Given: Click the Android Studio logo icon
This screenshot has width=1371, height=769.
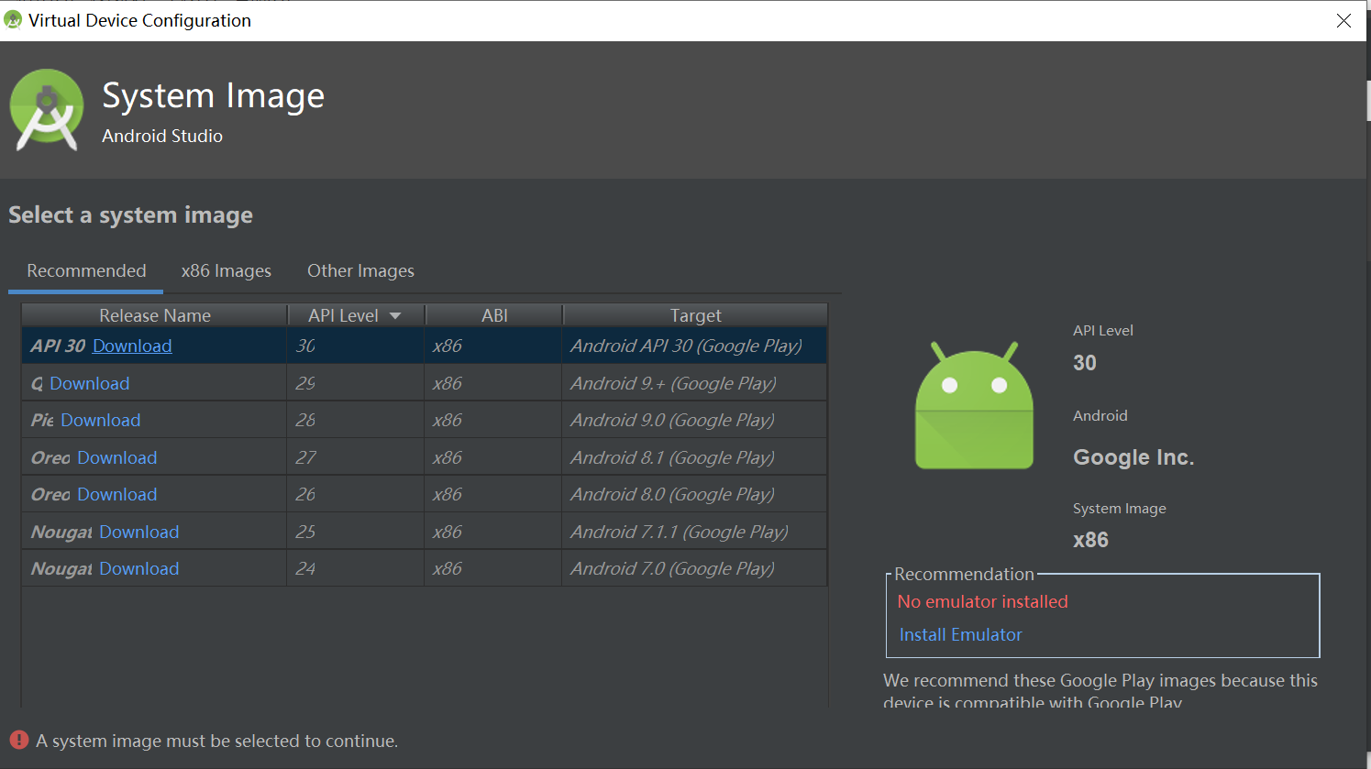Looking at the screenshot, I should point(47,110).
